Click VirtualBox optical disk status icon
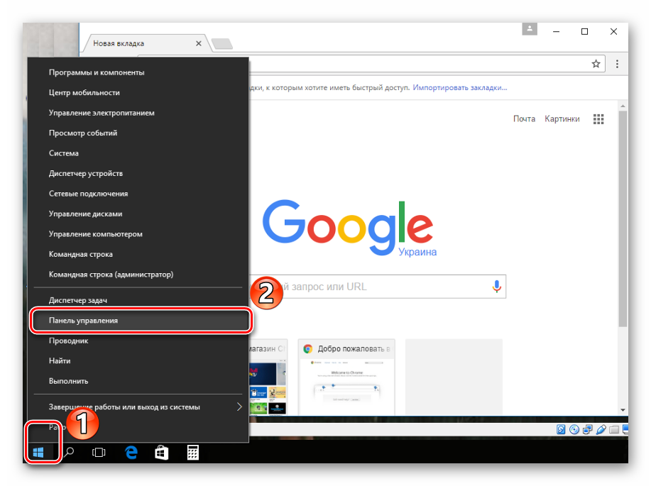 (574, 429)
